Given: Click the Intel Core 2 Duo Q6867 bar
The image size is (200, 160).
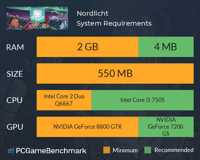Looking at the screenshot, I should [x=64, y=100].
